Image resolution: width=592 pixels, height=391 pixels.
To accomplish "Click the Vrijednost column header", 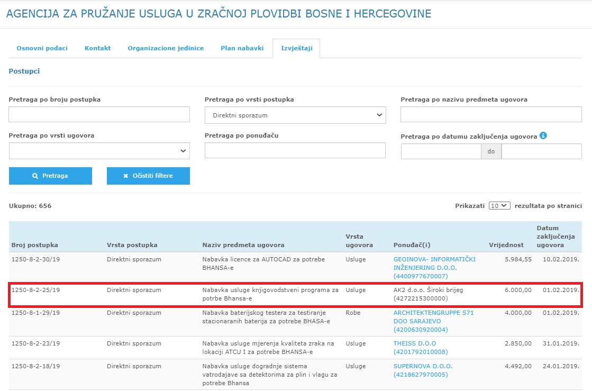I will click(506, 245).
